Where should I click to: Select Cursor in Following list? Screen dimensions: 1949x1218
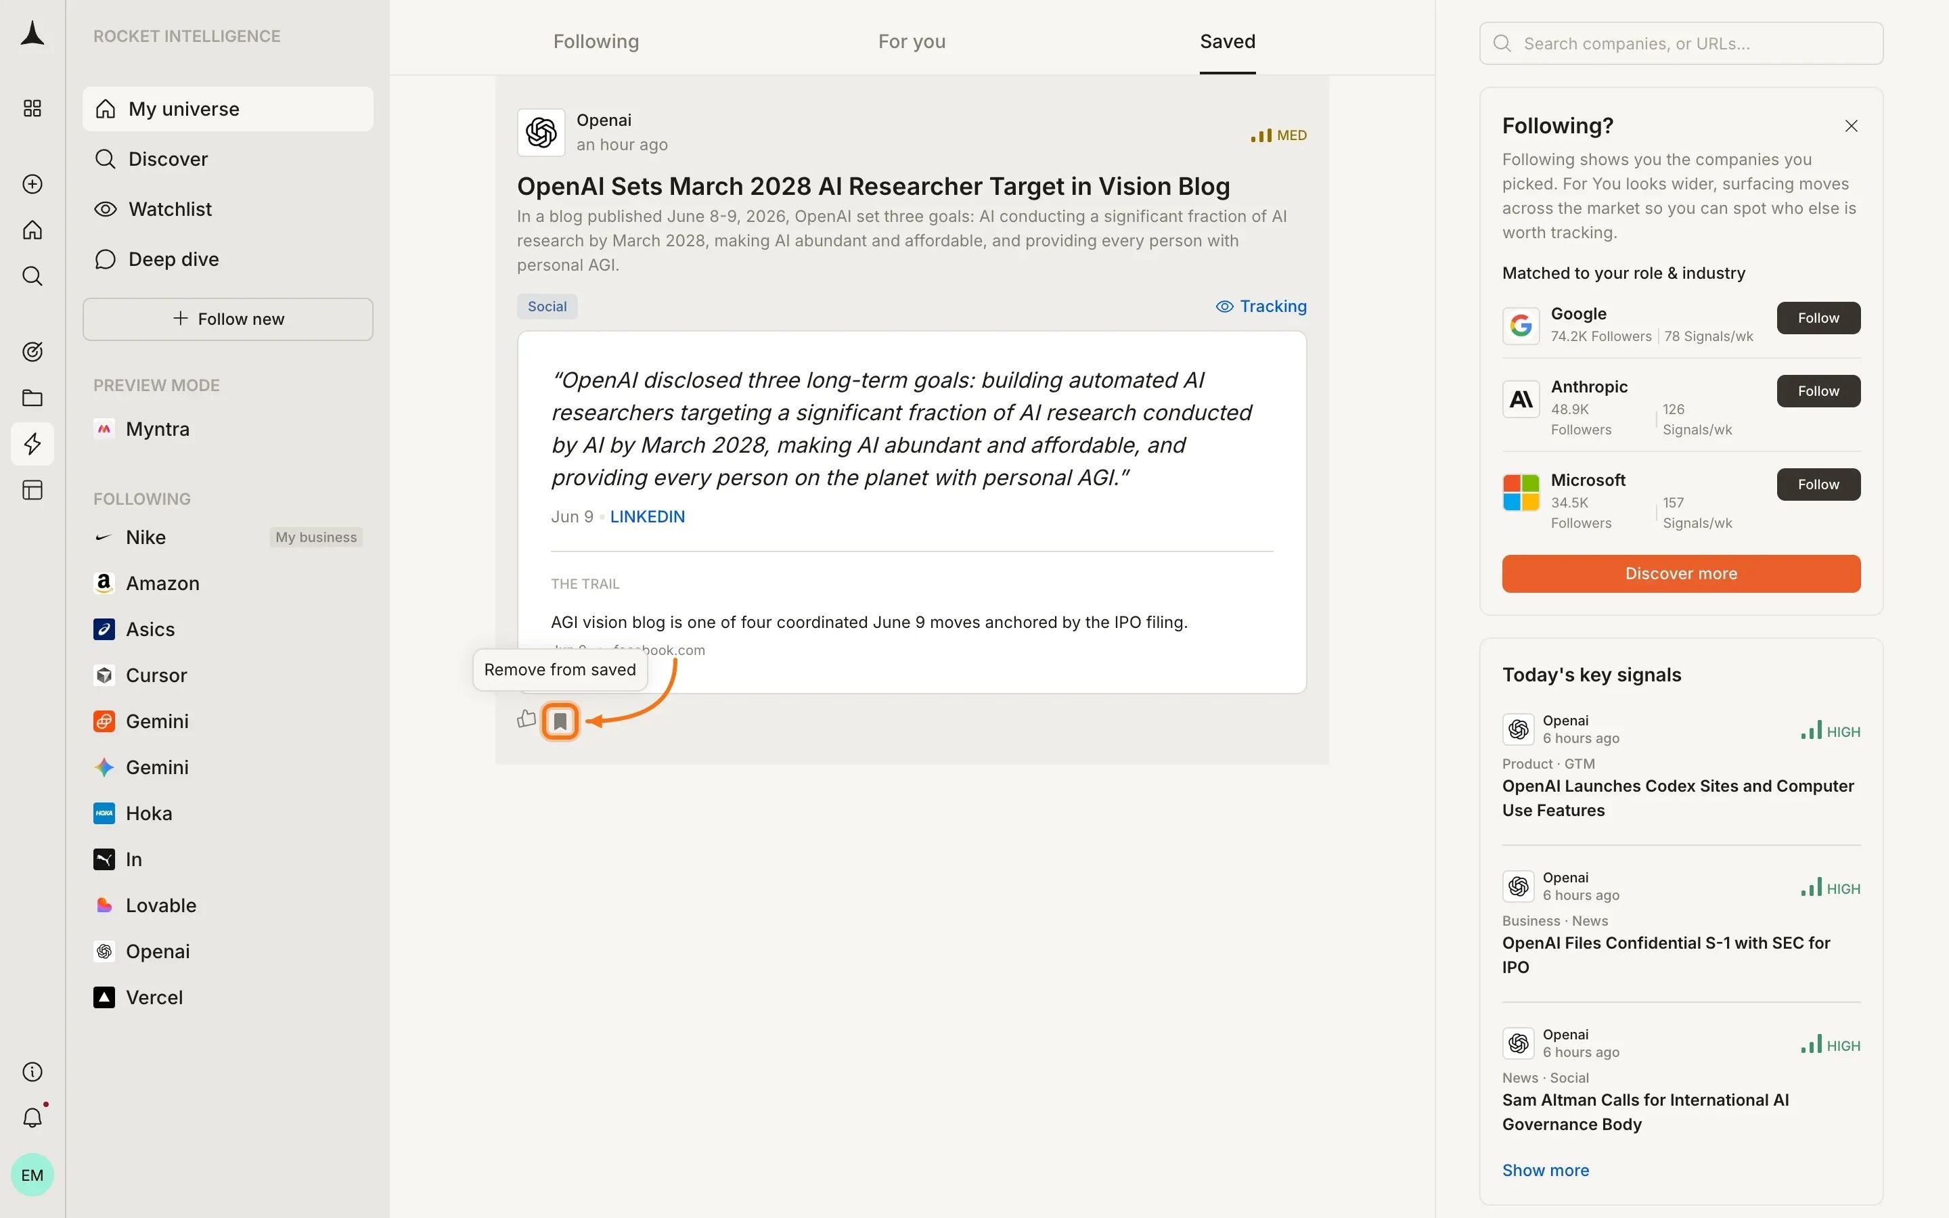228,675
